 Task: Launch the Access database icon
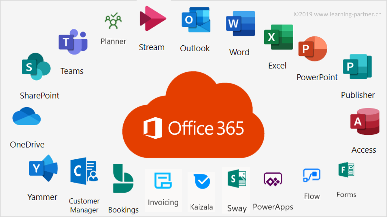(365, 121)
